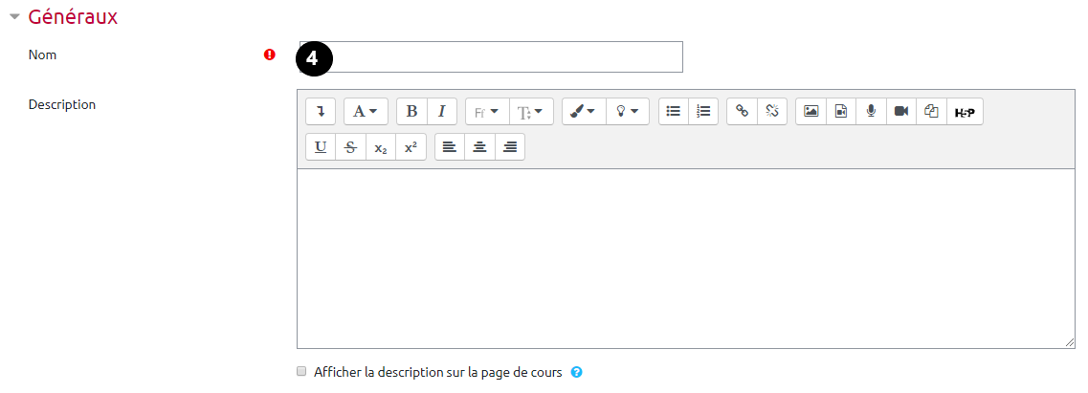The height and width of the screenshot is (393, 1088).
Task: Click in the Nom text field
Action: [507, 57]
